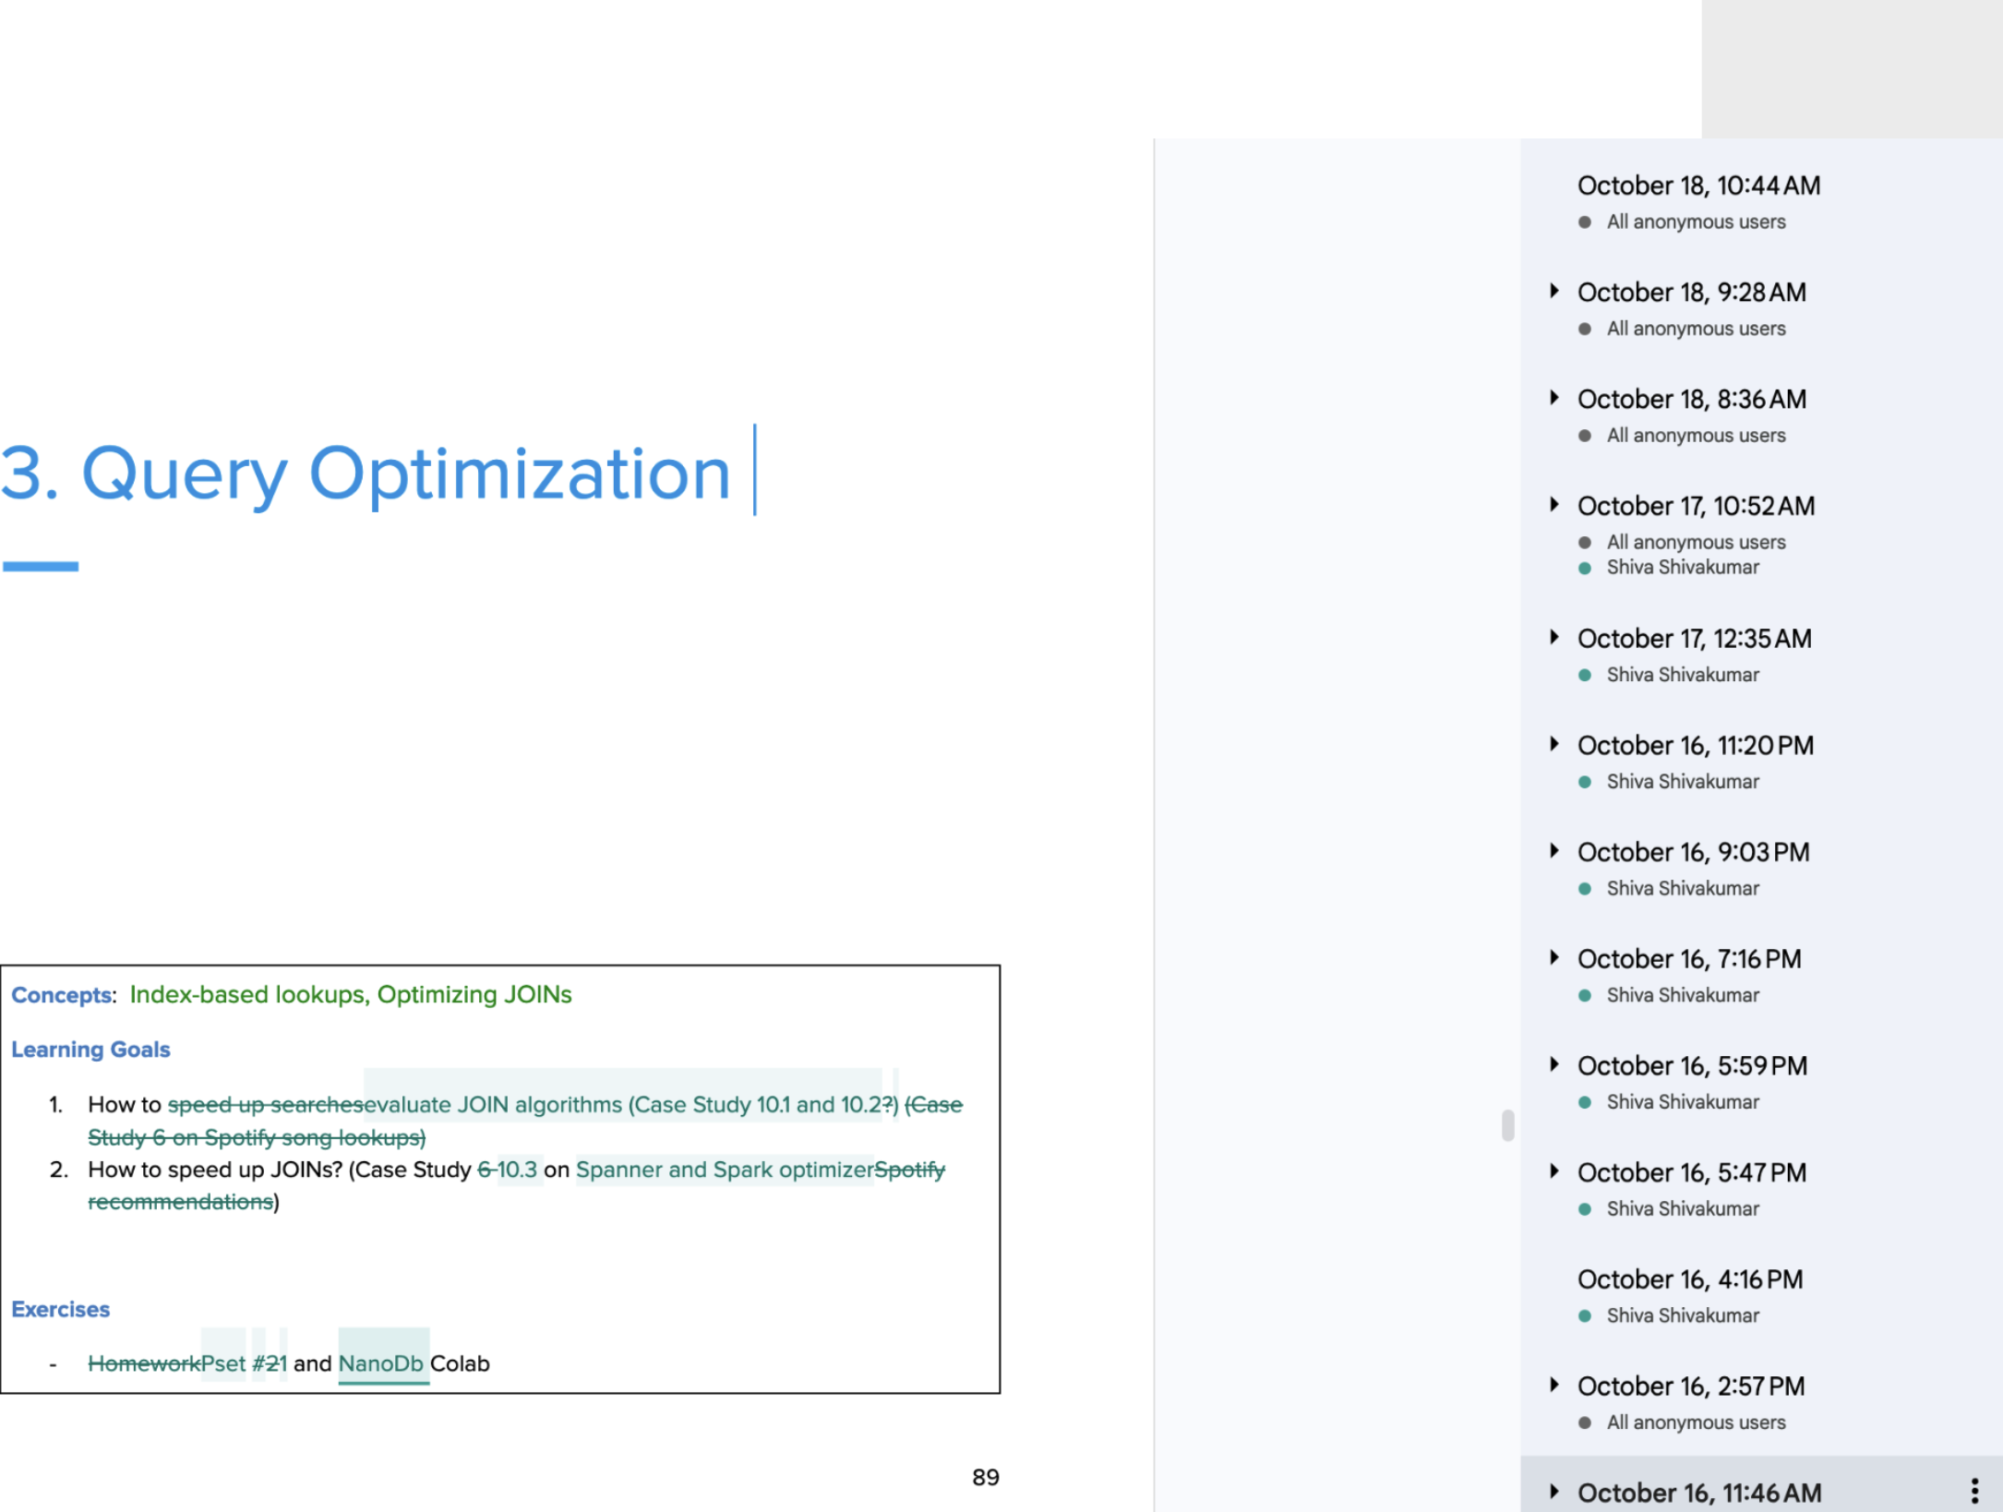Viewport: 2003px width, 1512px height.
Task: Expand the October 16, 9:03 PM version details
Action: coord(1554,851)
